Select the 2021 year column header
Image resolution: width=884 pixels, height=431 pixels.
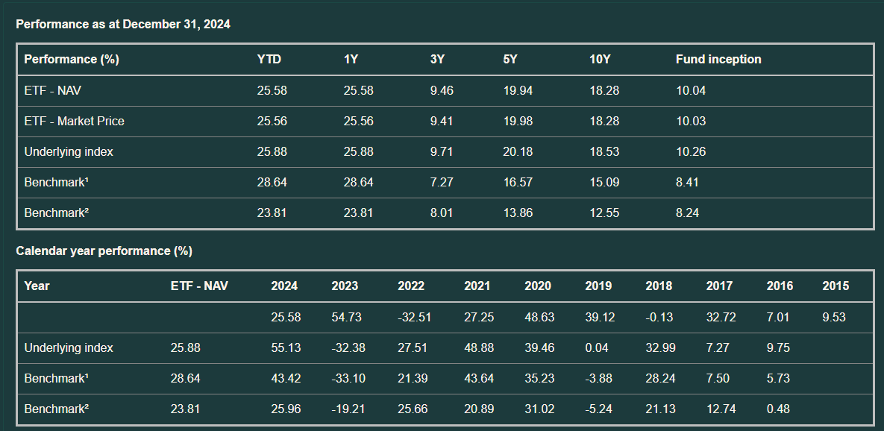tap(477, 286)
